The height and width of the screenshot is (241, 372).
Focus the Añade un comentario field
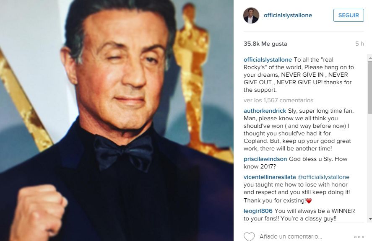point(304,236)
